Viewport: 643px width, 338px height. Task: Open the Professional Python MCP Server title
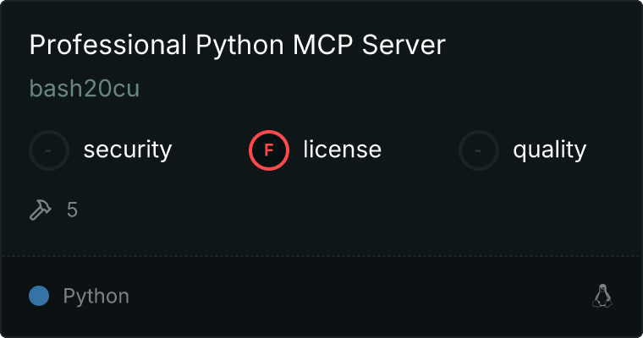pyautogui.click(x=237, y=46)
